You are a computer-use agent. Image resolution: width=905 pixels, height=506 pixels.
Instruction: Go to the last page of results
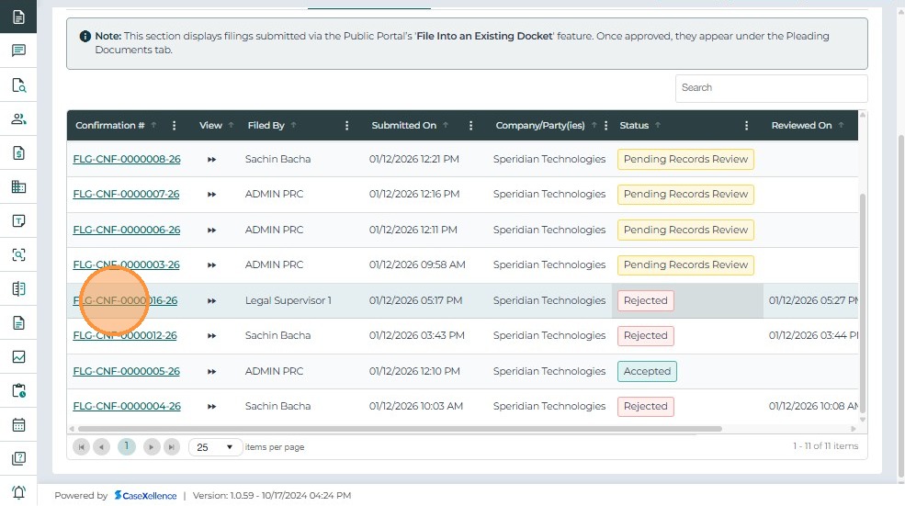click(x=172, y=447)
